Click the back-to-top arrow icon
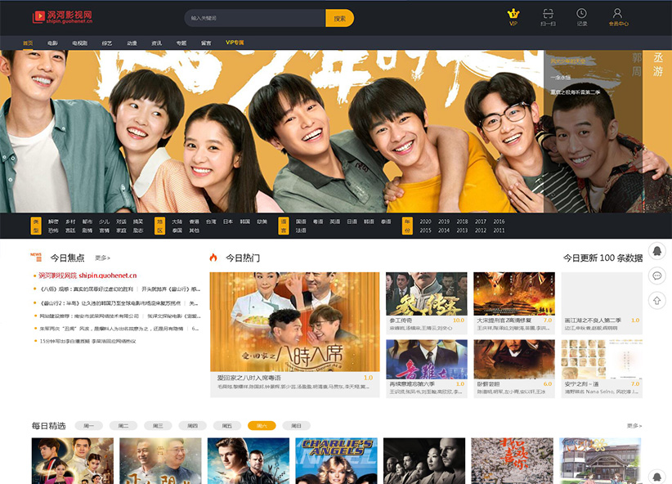 coord(656,300)
